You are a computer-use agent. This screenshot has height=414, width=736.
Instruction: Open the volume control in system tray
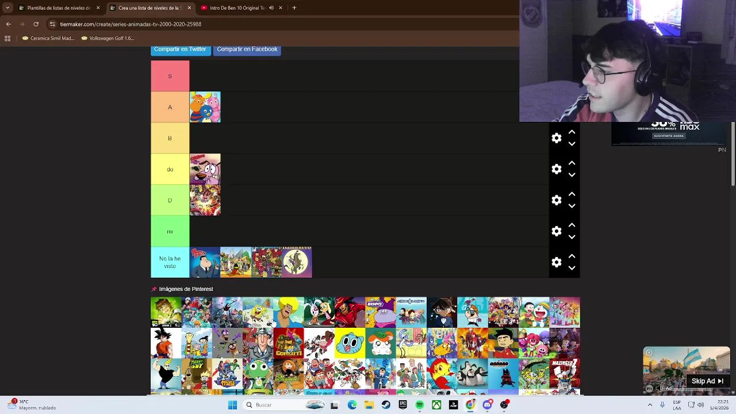(x=700, y=405)
